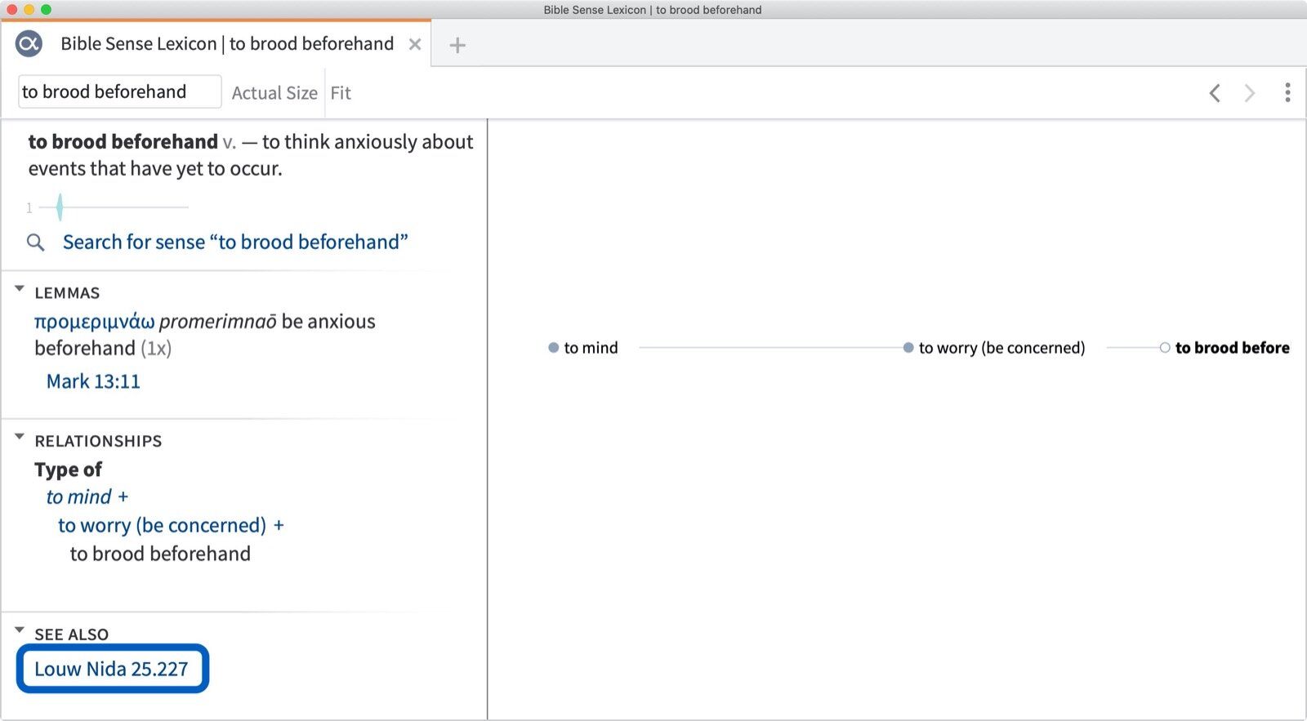Collapse the LEMMAS section
This screenshot has width=1307, height=721.
click(x=20, y=289)
